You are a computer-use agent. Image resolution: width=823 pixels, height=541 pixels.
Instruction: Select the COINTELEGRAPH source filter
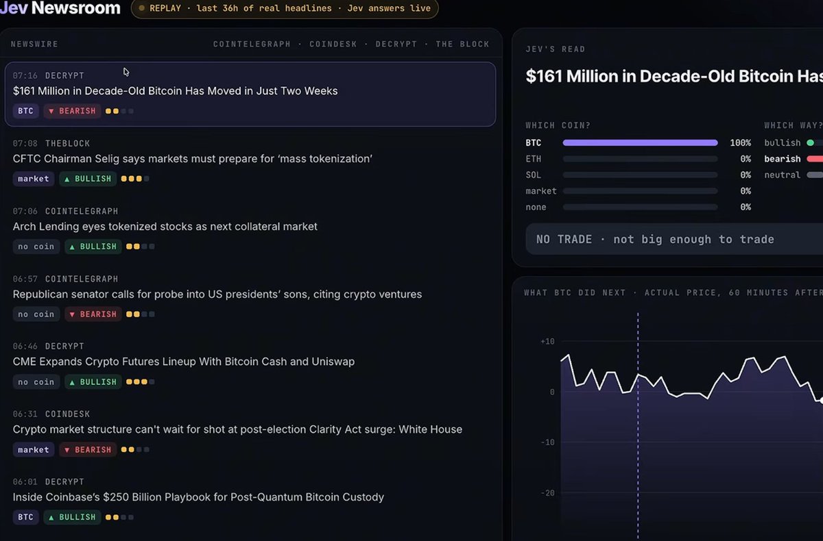(252, 44)
